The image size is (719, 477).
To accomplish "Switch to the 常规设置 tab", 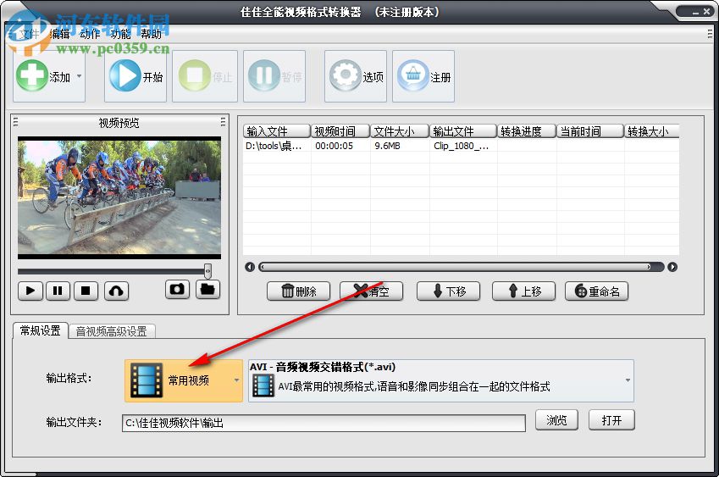I will point(41,330).
